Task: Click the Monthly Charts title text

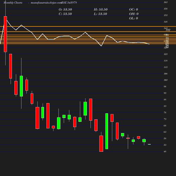Action: 13,2
